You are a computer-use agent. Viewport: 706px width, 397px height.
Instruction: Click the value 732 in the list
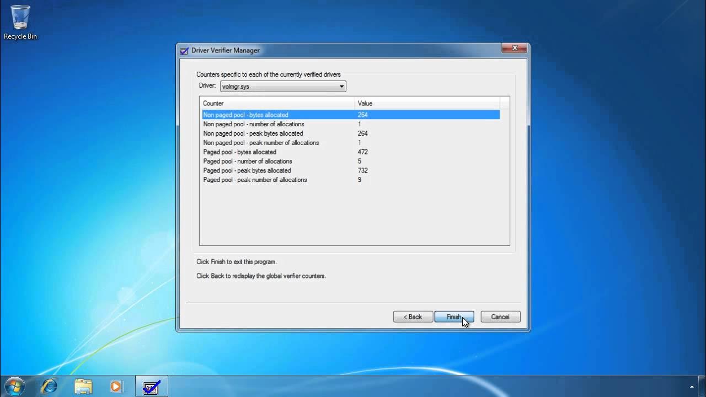(x=362, y=170)
